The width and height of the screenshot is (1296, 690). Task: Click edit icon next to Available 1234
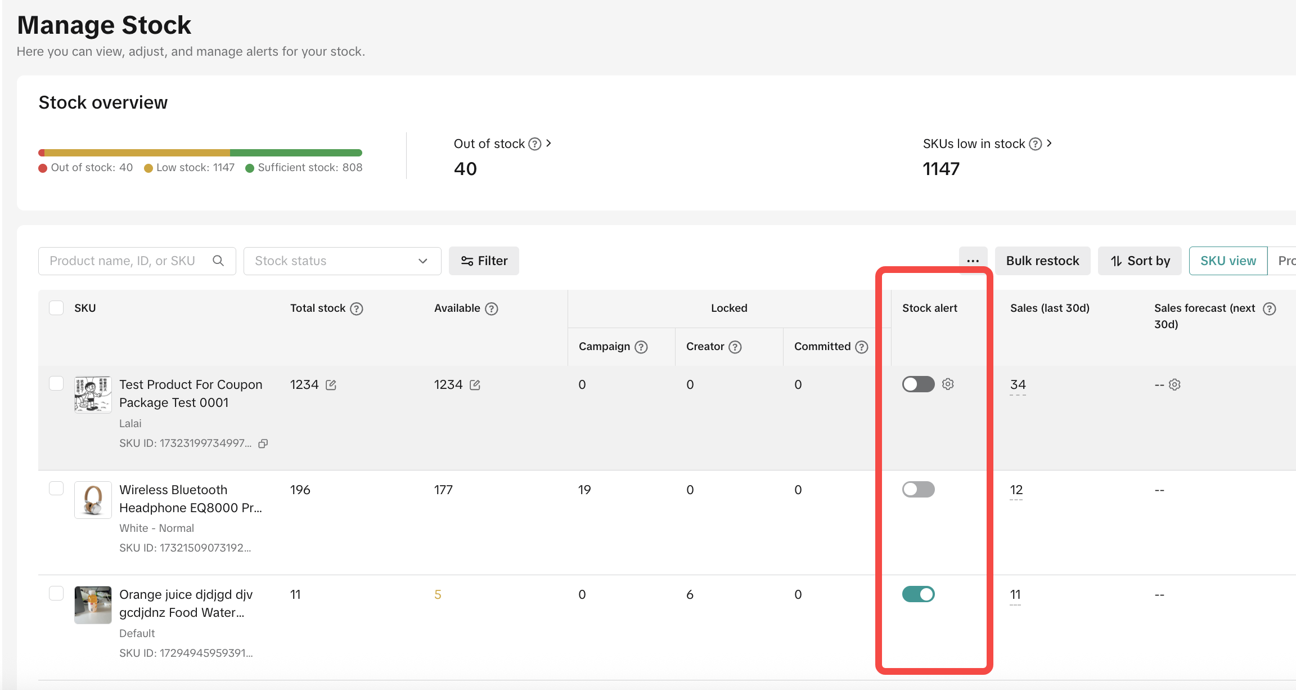[475, 385]
